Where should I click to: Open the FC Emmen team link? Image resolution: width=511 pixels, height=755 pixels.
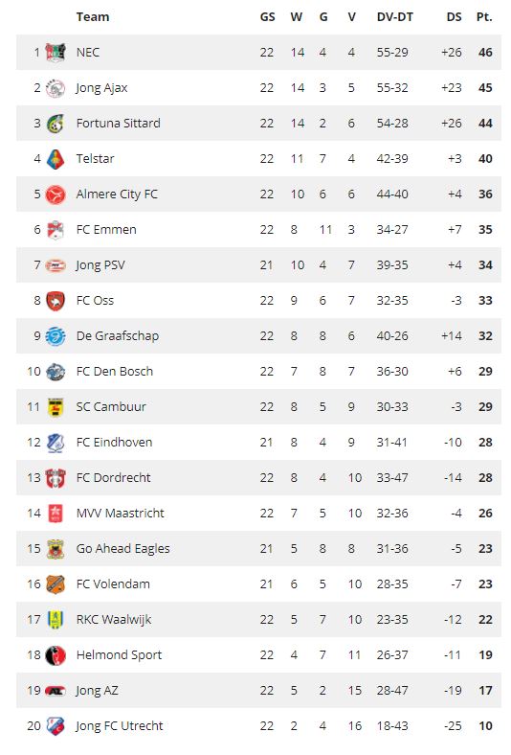click(106, 229)
